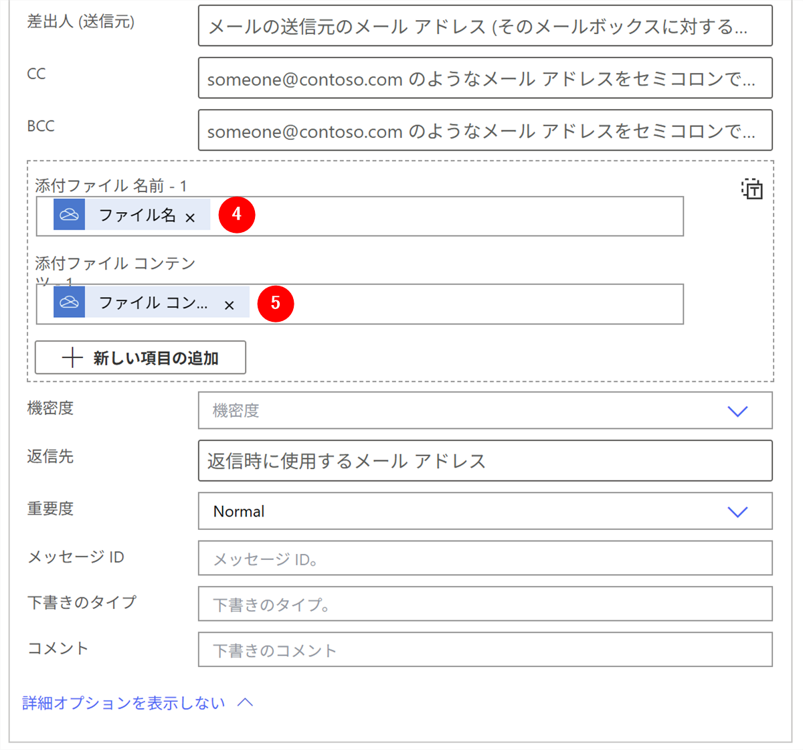Remove the ファイル名 token with its x
803x750 pixels.
pyautogui.click(x=190, y=217)
